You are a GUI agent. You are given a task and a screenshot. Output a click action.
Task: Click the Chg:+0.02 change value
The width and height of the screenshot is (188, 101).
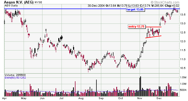pos(172,6)
